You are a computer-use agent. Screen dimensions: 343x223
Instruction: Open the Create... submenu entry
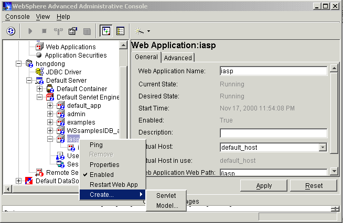click(112, 194)
